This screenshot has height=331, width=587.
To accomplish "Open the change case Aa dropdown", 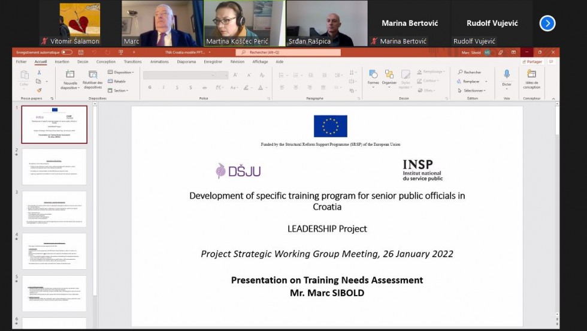I will (x=234, y=88).
